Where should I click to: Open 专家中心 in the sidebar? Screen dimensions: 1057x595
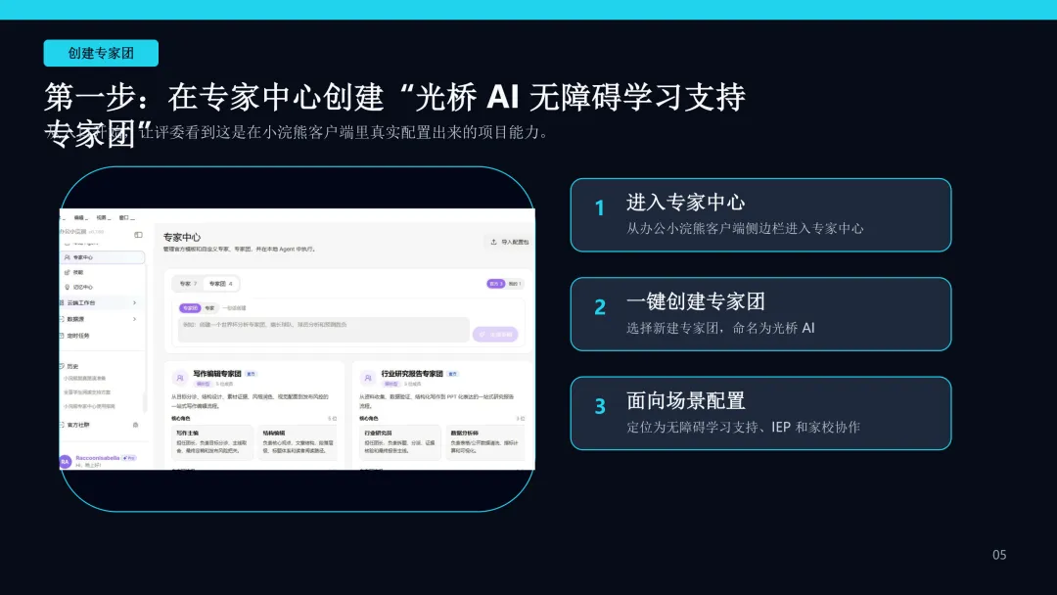coord(103,257)
